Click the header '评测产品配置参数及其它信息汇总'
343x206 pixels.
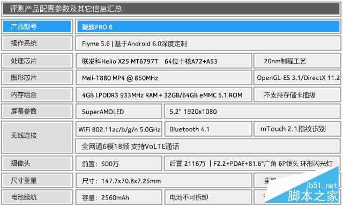[171, 9]
